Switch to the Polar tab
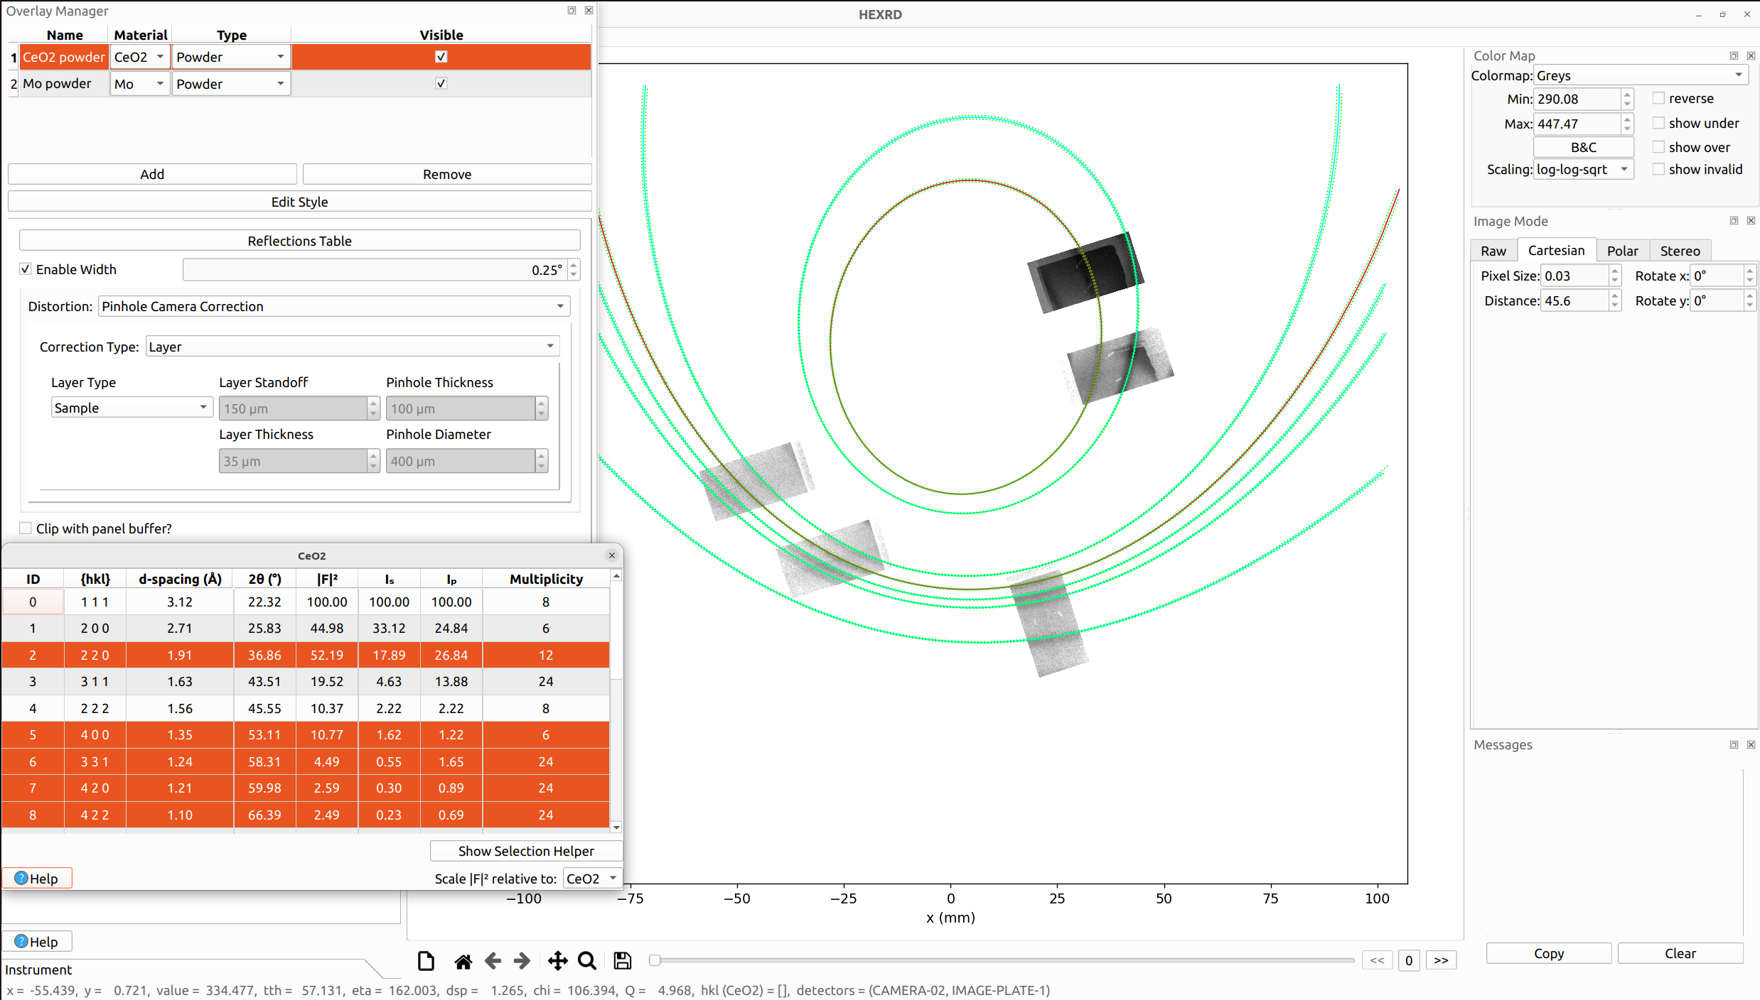This screenshot has width=1760, height=1000. tap(1622, 251)
